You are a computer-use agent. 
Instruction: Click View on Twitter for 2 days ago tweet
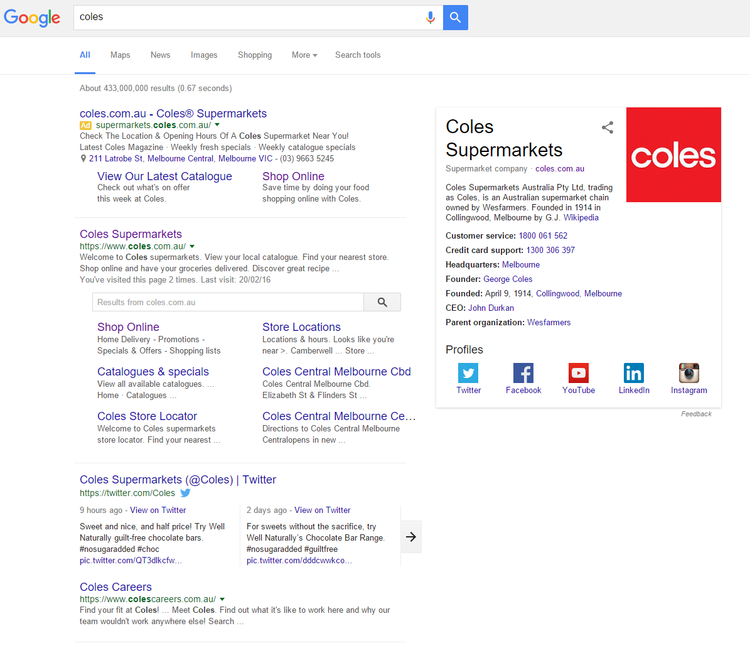(323, 510)
